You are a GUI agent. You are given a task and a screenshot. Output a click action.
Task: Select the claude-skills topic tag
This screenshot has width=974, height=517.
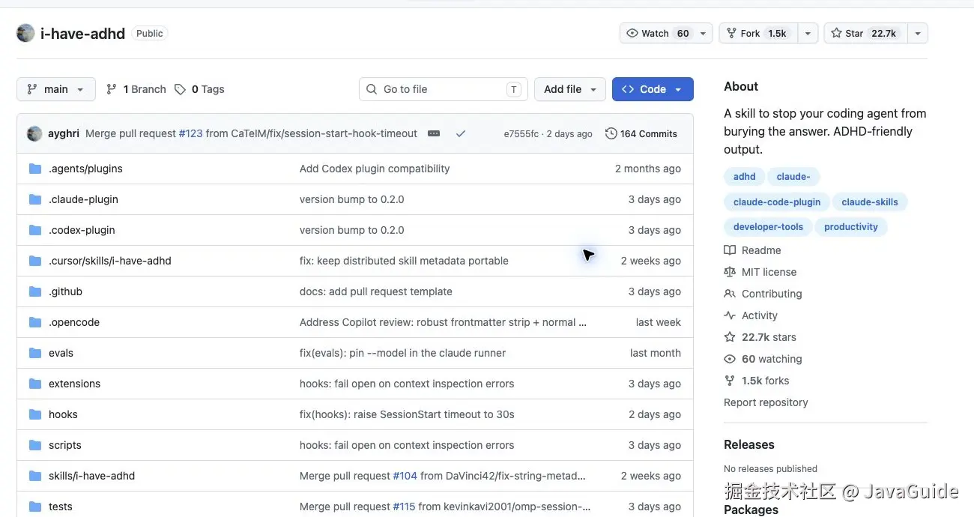[870, 202]
